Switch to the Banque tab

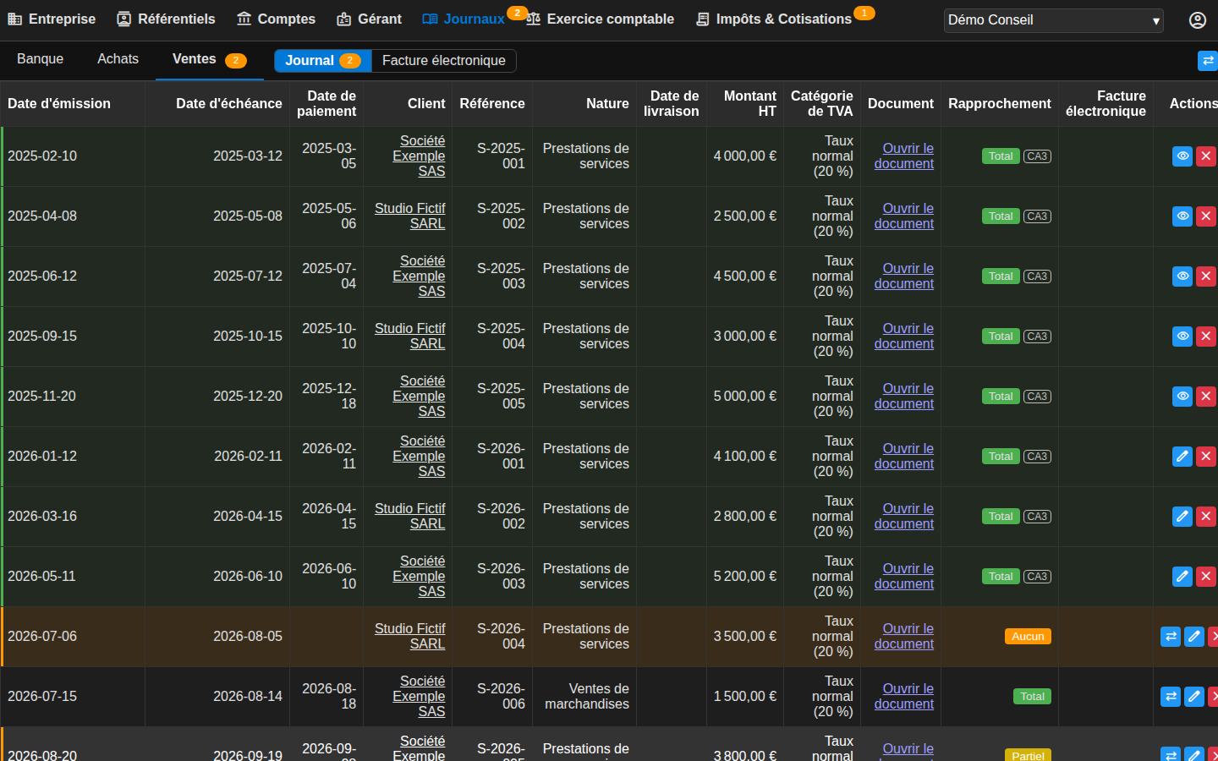tap(40, 59)
